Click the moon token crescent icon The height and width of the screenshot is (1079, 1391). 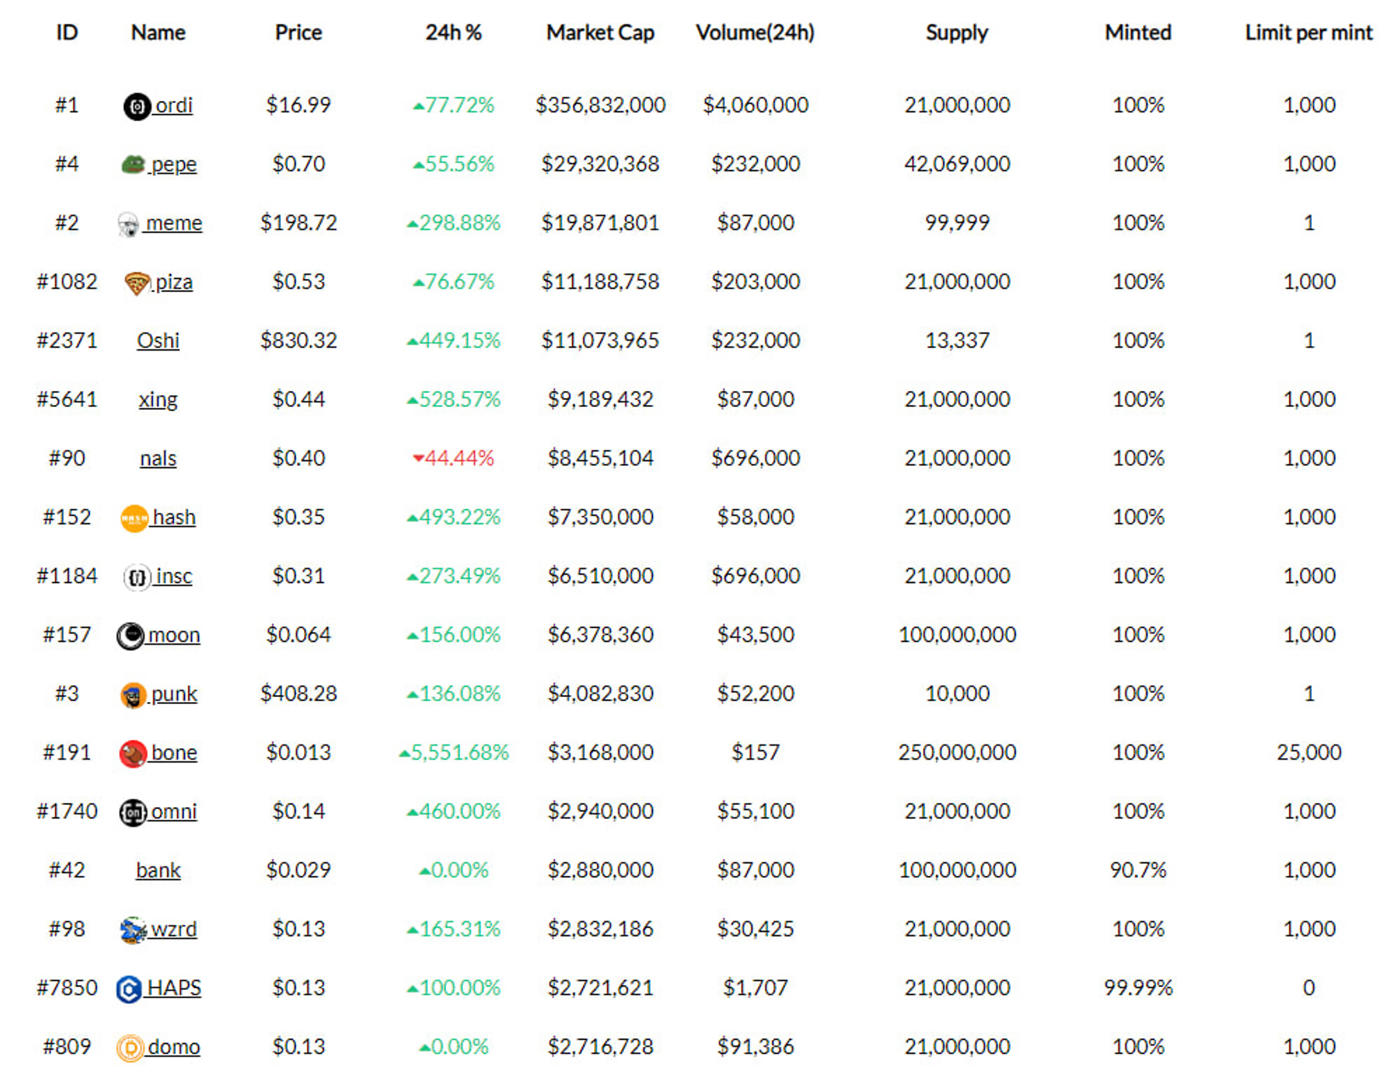tap(130, 636)
